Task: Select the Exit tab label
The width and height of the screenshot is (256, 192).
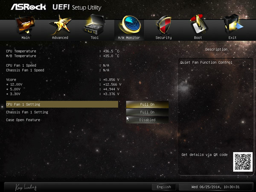Action: coord(233,38)
